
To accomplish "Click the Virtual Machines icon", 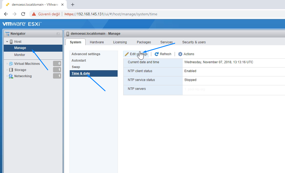I will coord(11,63).
